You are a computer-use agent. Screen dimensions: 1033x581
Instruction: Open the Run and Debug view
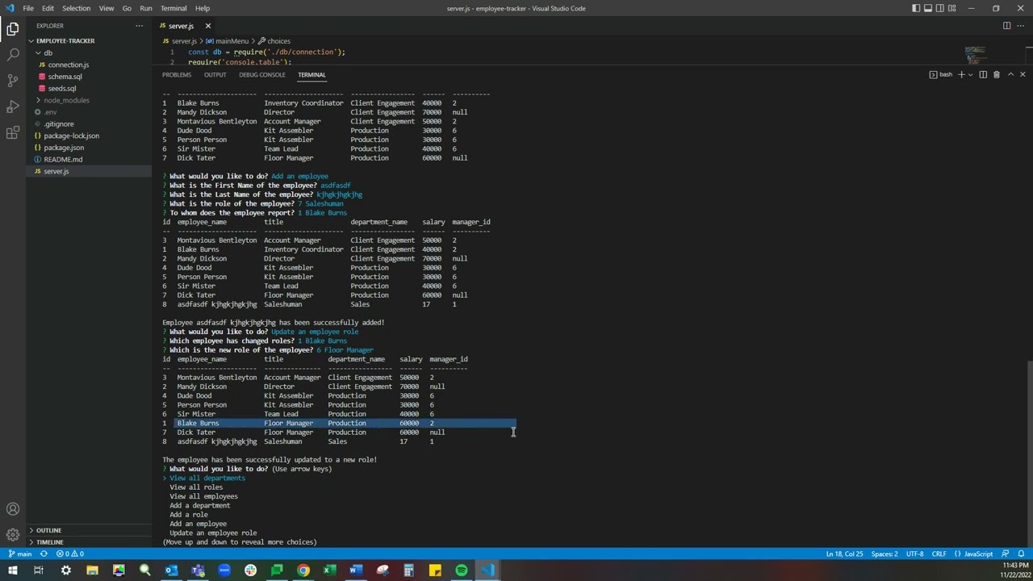[13, 107]
